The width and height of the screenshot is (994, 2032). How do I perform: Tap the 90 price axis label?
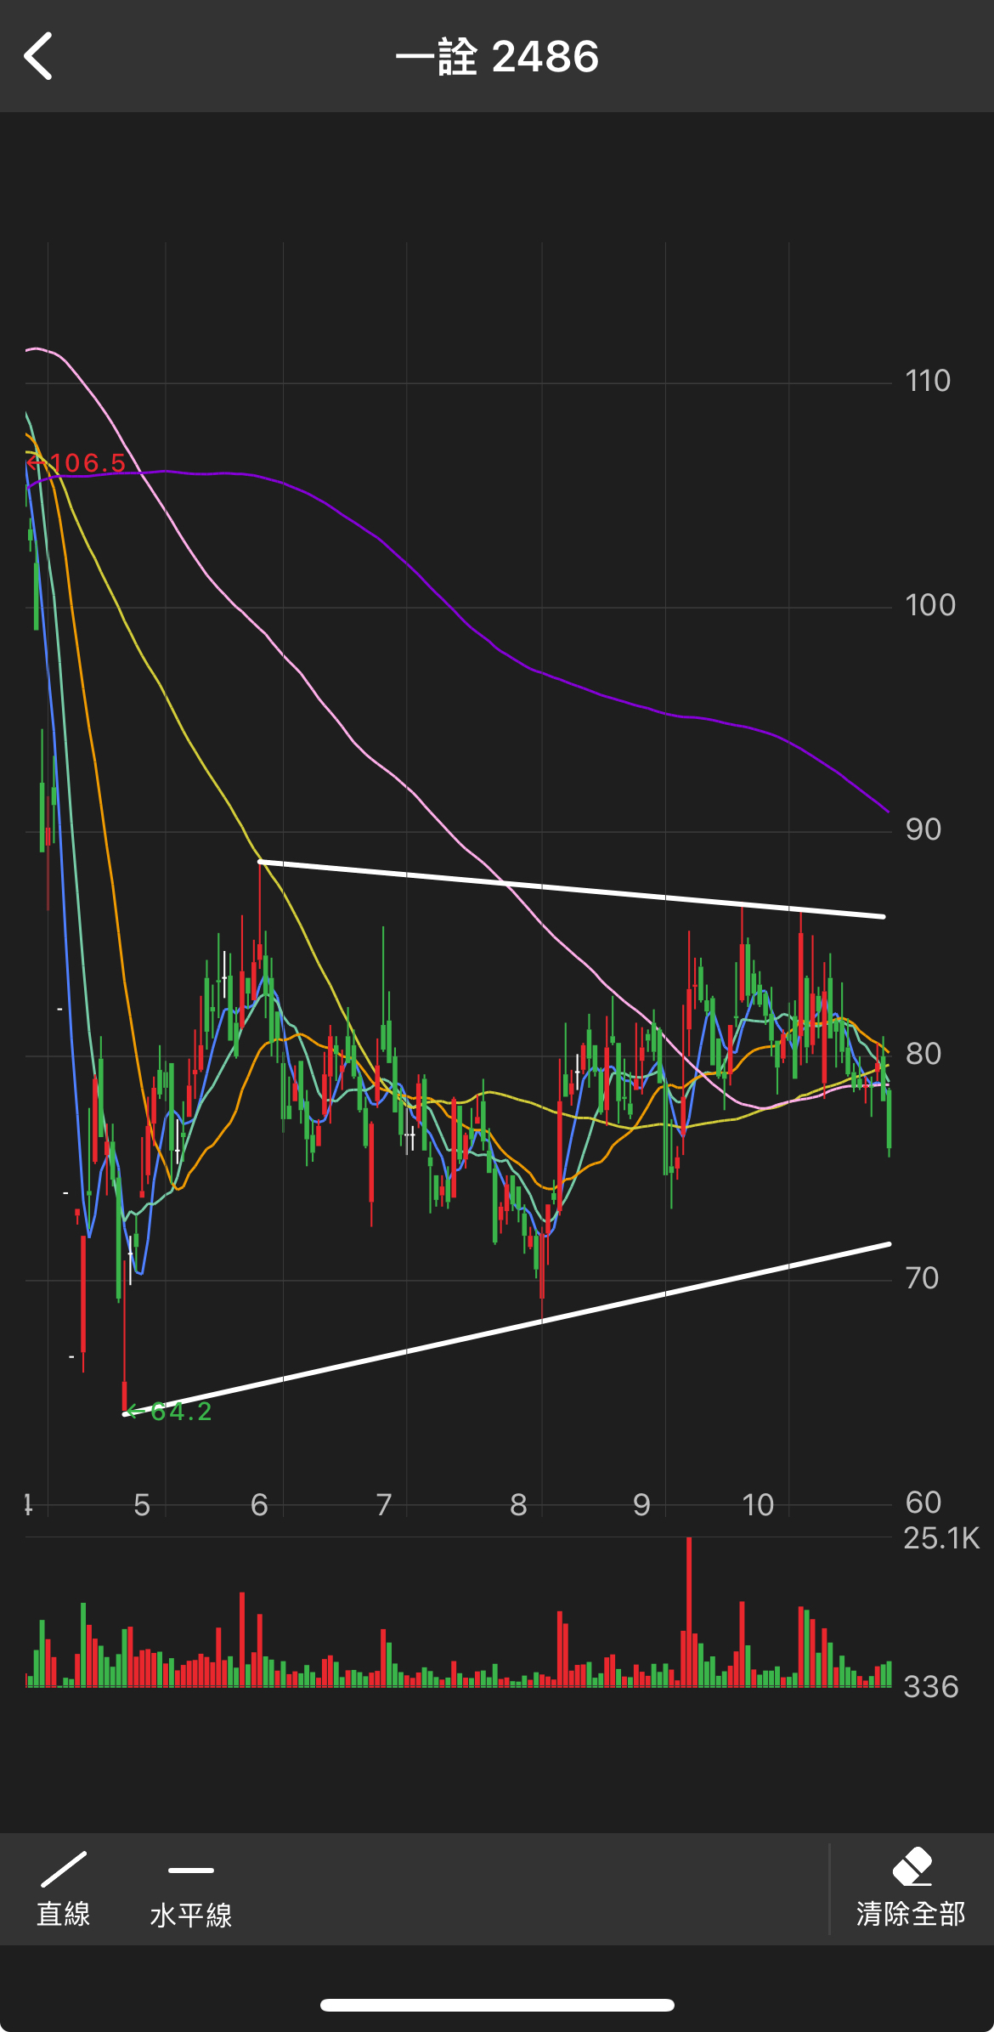click(923, 829)
